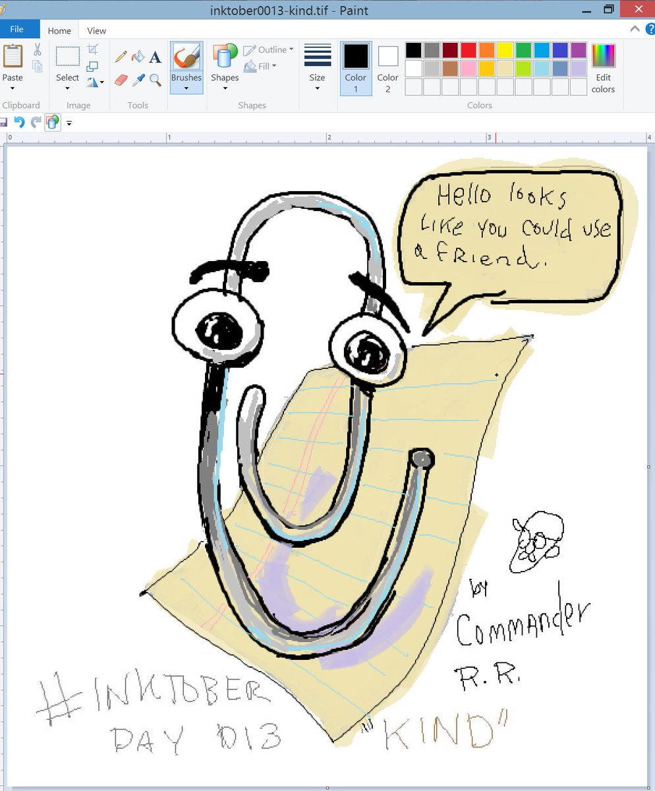Click the Copy icon in Clipboard
The width and height of the screenshot is (655, 791).
(38, 66)
